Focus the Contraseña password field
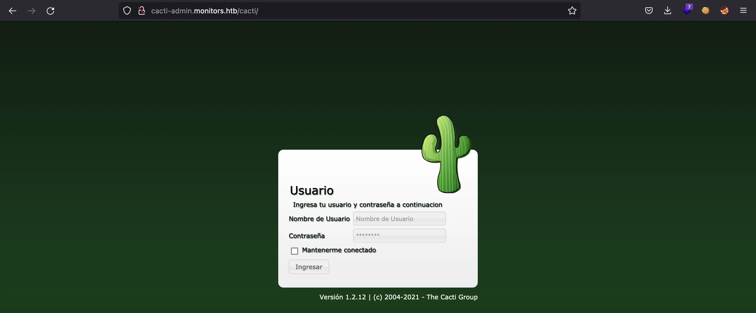The image size is (756, 313). (x=399, y=236)
